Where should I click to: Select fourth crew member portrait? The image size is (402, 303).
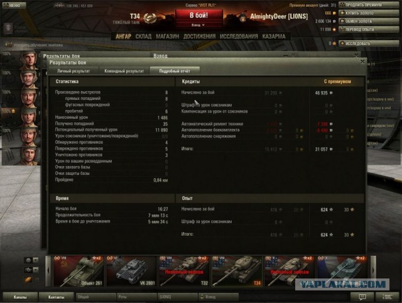click(x=30, y=118)
